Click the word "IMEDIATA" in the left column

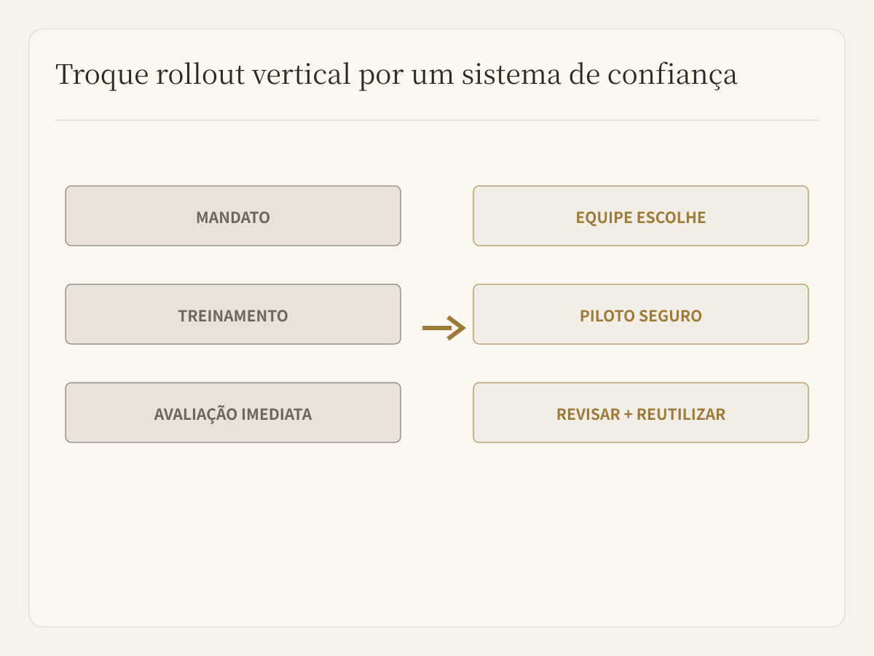277,414
